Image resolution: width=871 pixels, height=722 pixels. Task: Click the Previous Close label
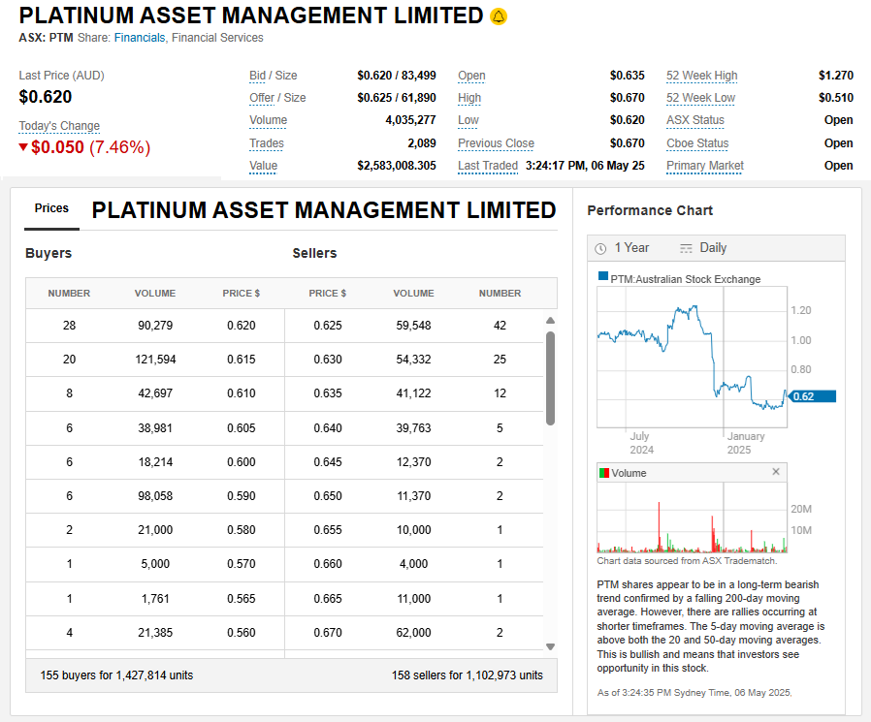[x=496, y=143]
